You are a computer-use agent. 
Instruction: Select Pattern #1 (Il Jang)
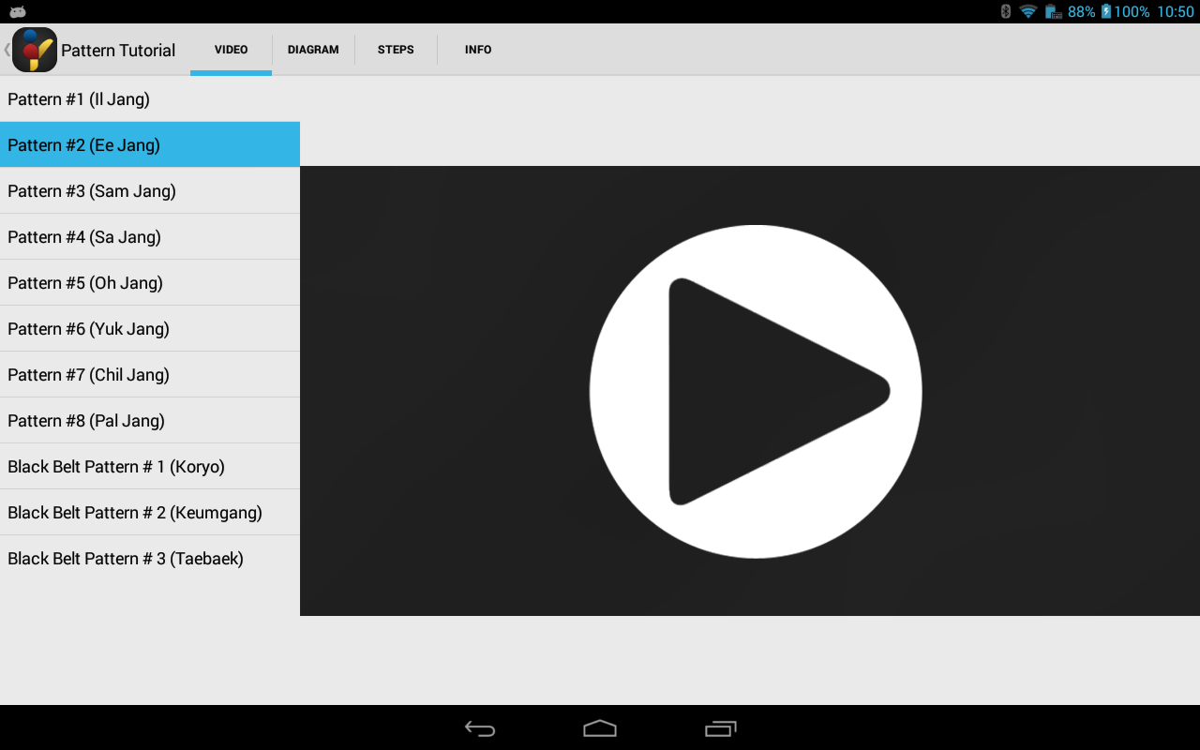click(x=150, y=98)
